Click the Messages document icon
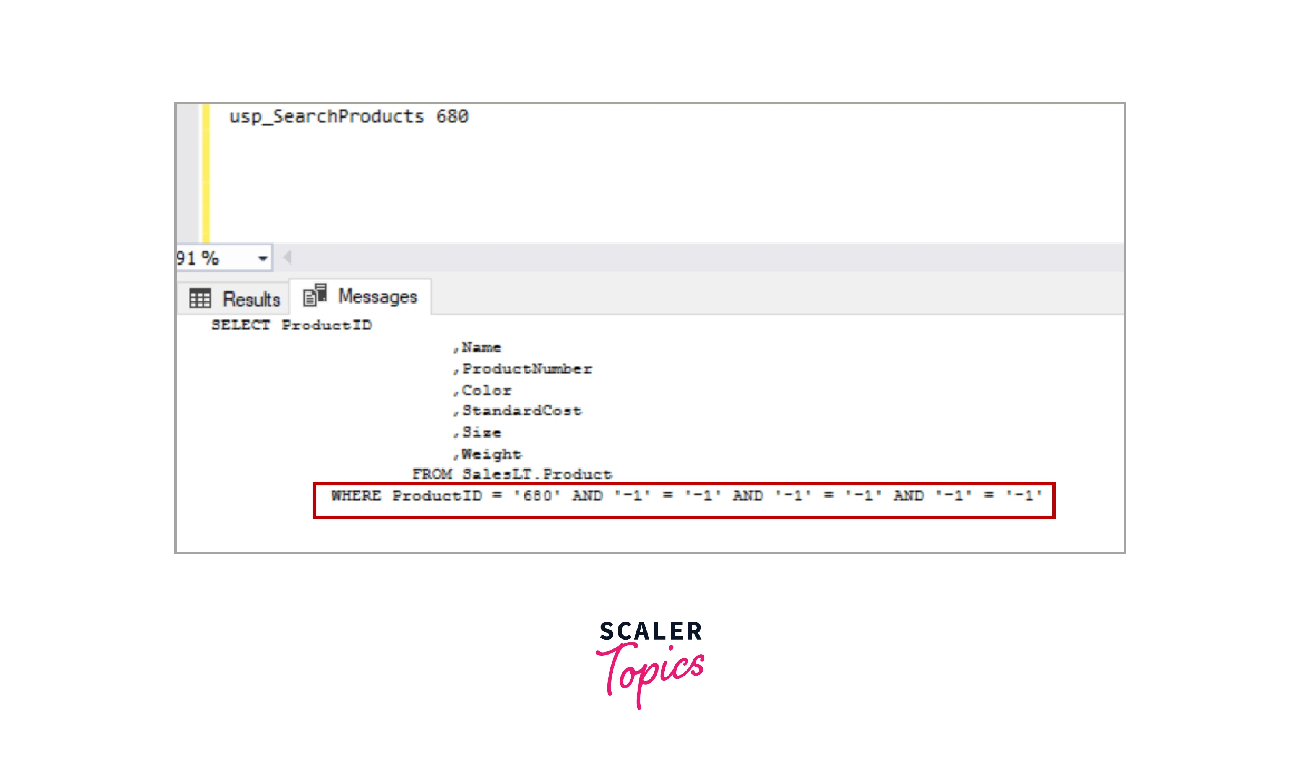The image size is (1300, 779). [x=315, y=294]
